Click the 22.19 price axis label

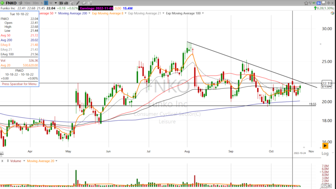point(327,83)
